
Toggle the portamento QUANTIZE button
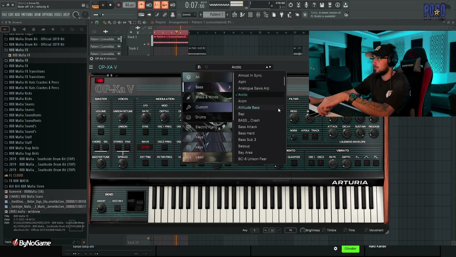(294, 163)
